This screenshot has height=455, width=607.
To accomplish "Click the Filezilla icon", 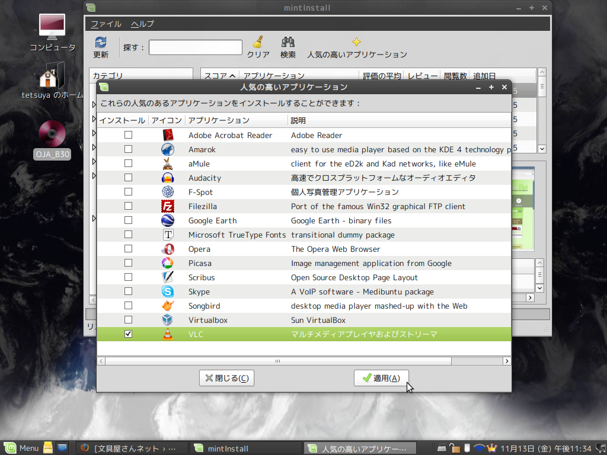I will coord(168,206).
